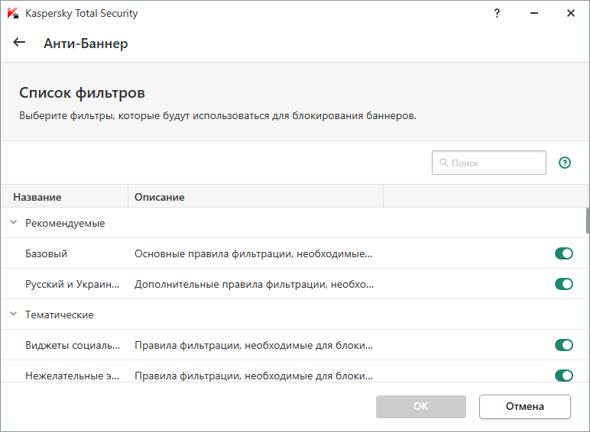The width and height of the screenshot is (590, 432).
Task: Click the green help icon beside search field
Action: coord(565,163)
